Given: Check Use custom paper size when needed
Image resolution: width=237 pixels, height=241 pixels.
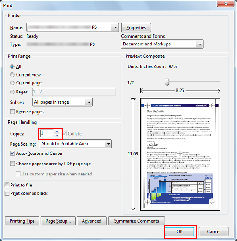Looking at the screenshot, I should 18,174.
